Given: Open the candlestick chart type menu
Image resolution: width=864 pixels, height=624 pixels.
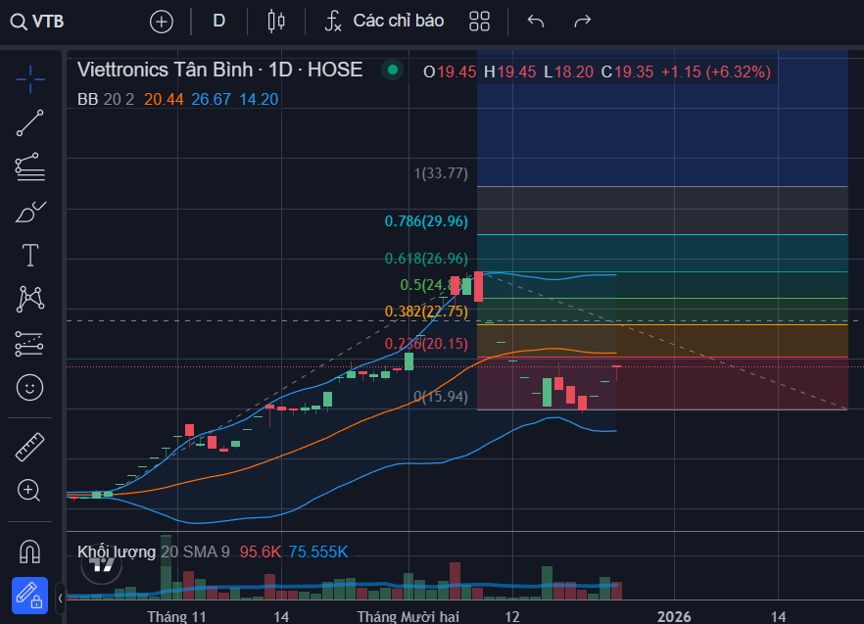Looking at the screenshot, I should [276, 22].
